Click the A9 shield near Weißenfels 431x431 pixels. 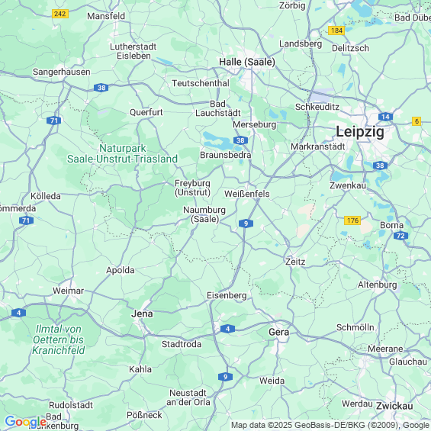(246, 224)
